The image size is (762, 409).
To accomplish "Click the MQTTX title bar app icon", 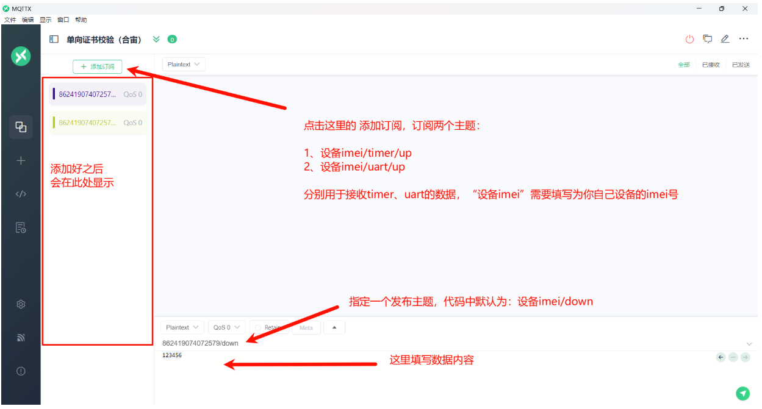I will [6, 9].
